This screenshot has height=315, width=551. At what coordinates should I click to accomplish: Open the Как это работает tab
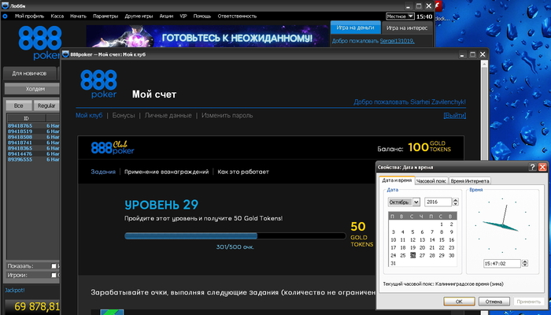[243, 172]
